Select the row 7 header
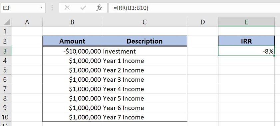This screenshot has height=126, width=280. (x=6, y=89)
